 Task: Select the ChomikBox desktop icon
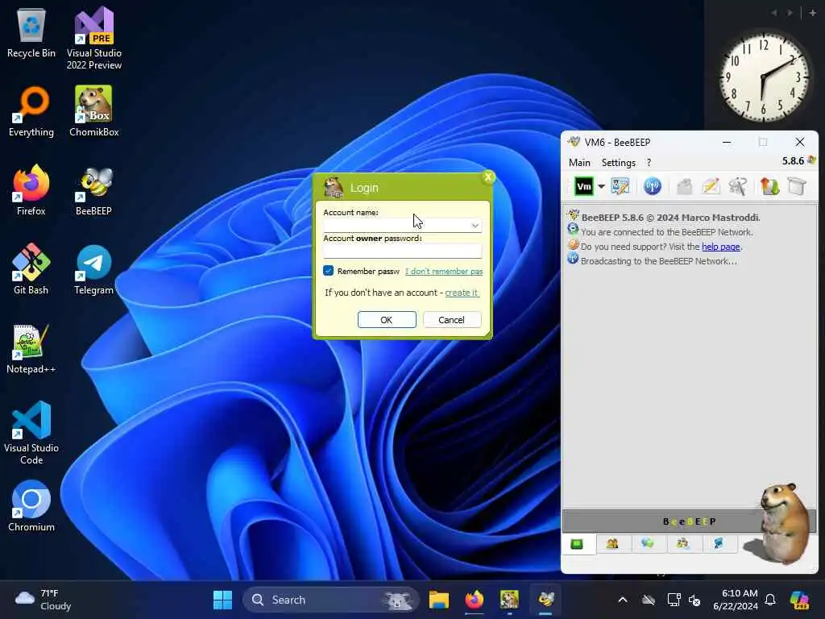94,111
